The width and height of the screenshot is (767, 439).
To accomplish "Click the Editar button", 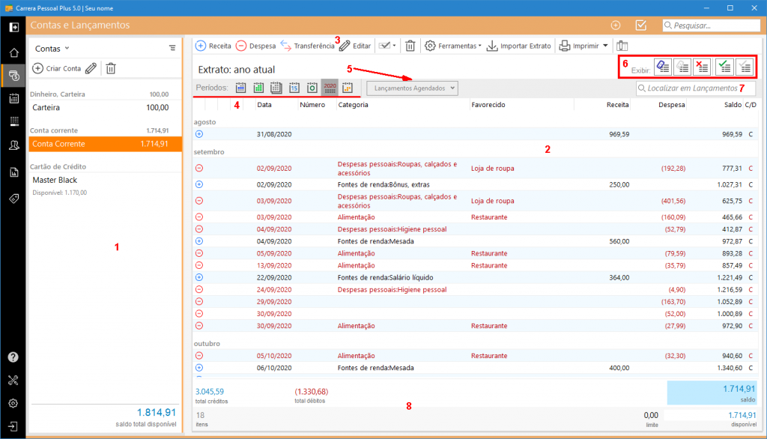I will coord(355,46).
